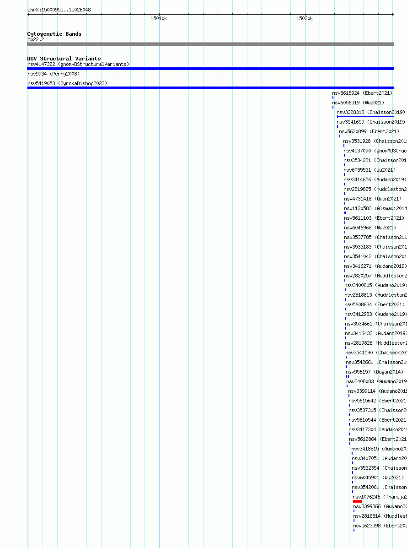Open variant nsv5611103 (Ebert2021)
This screenshot has width=407, height=548.
[374, 218]
